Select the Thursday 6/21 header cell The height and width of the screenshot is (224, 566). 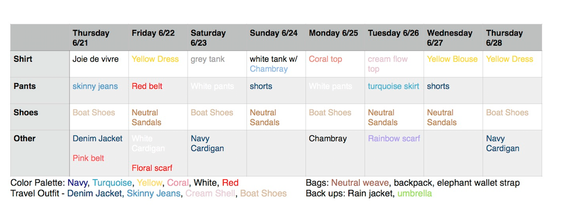click(99, 38)
